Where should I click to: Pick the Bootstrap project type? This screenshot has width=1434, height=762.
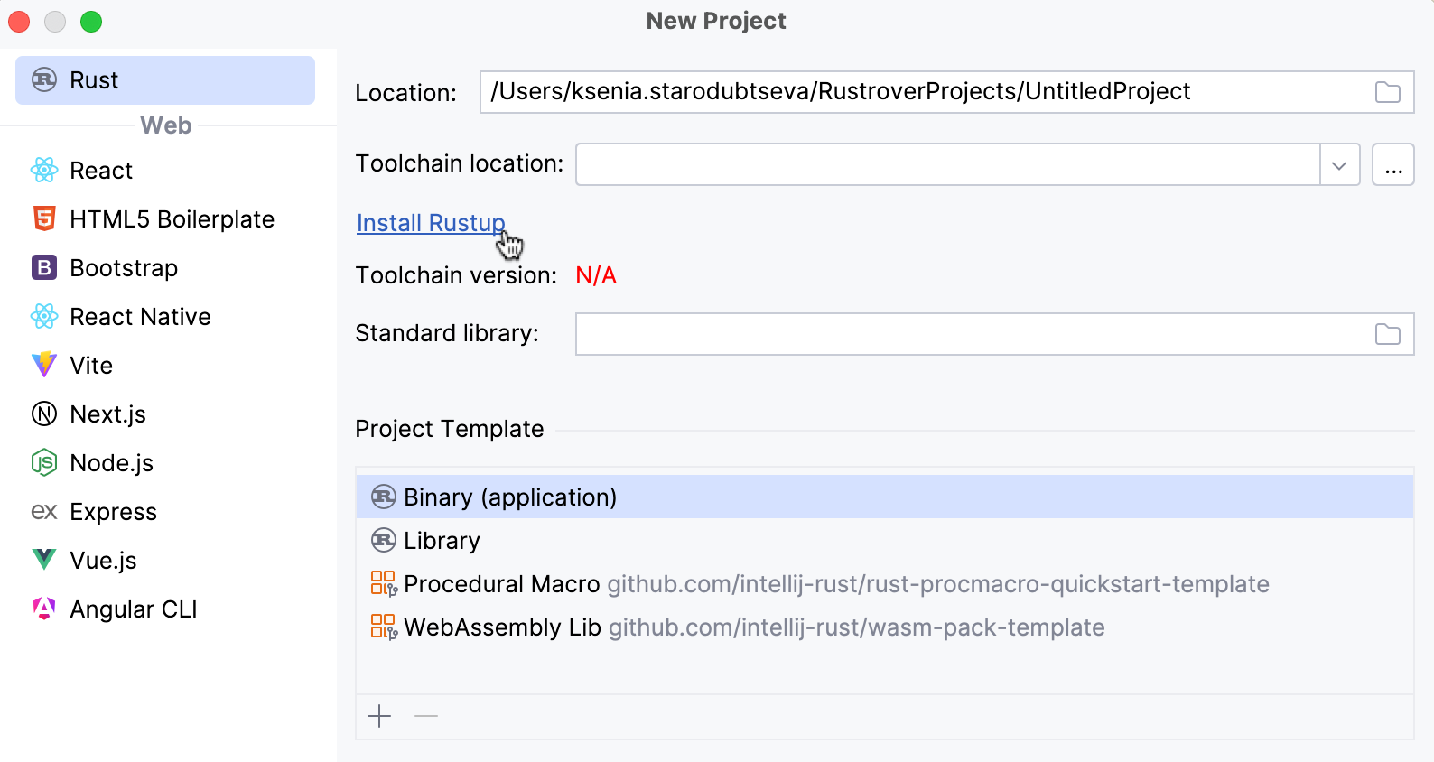[124, 268]
